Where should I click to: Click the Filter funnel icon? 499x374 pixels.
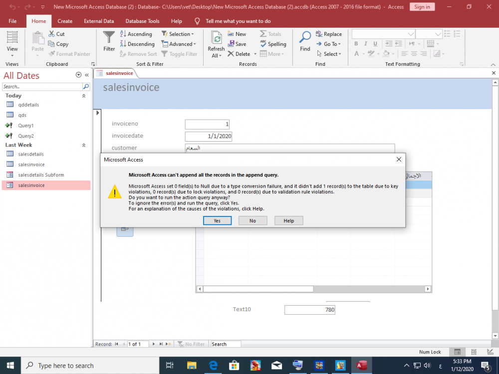pos(109,37)
